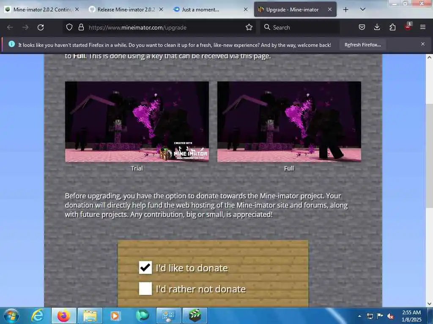Close the Upgrade - Mine-imator tab
Viewport: 433px width, 324px height.
click(330, 9)
